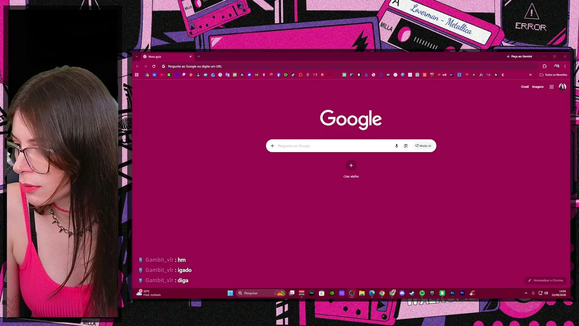Open Photoshop from the taskbar
The image size is (579, 326).
coord(452,293)
